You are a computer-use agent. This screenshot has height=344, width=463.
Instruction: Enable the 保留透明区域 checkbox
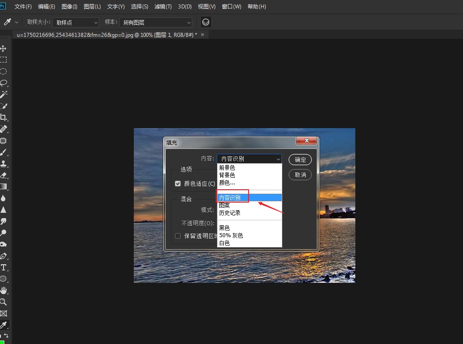coord(178,236)
